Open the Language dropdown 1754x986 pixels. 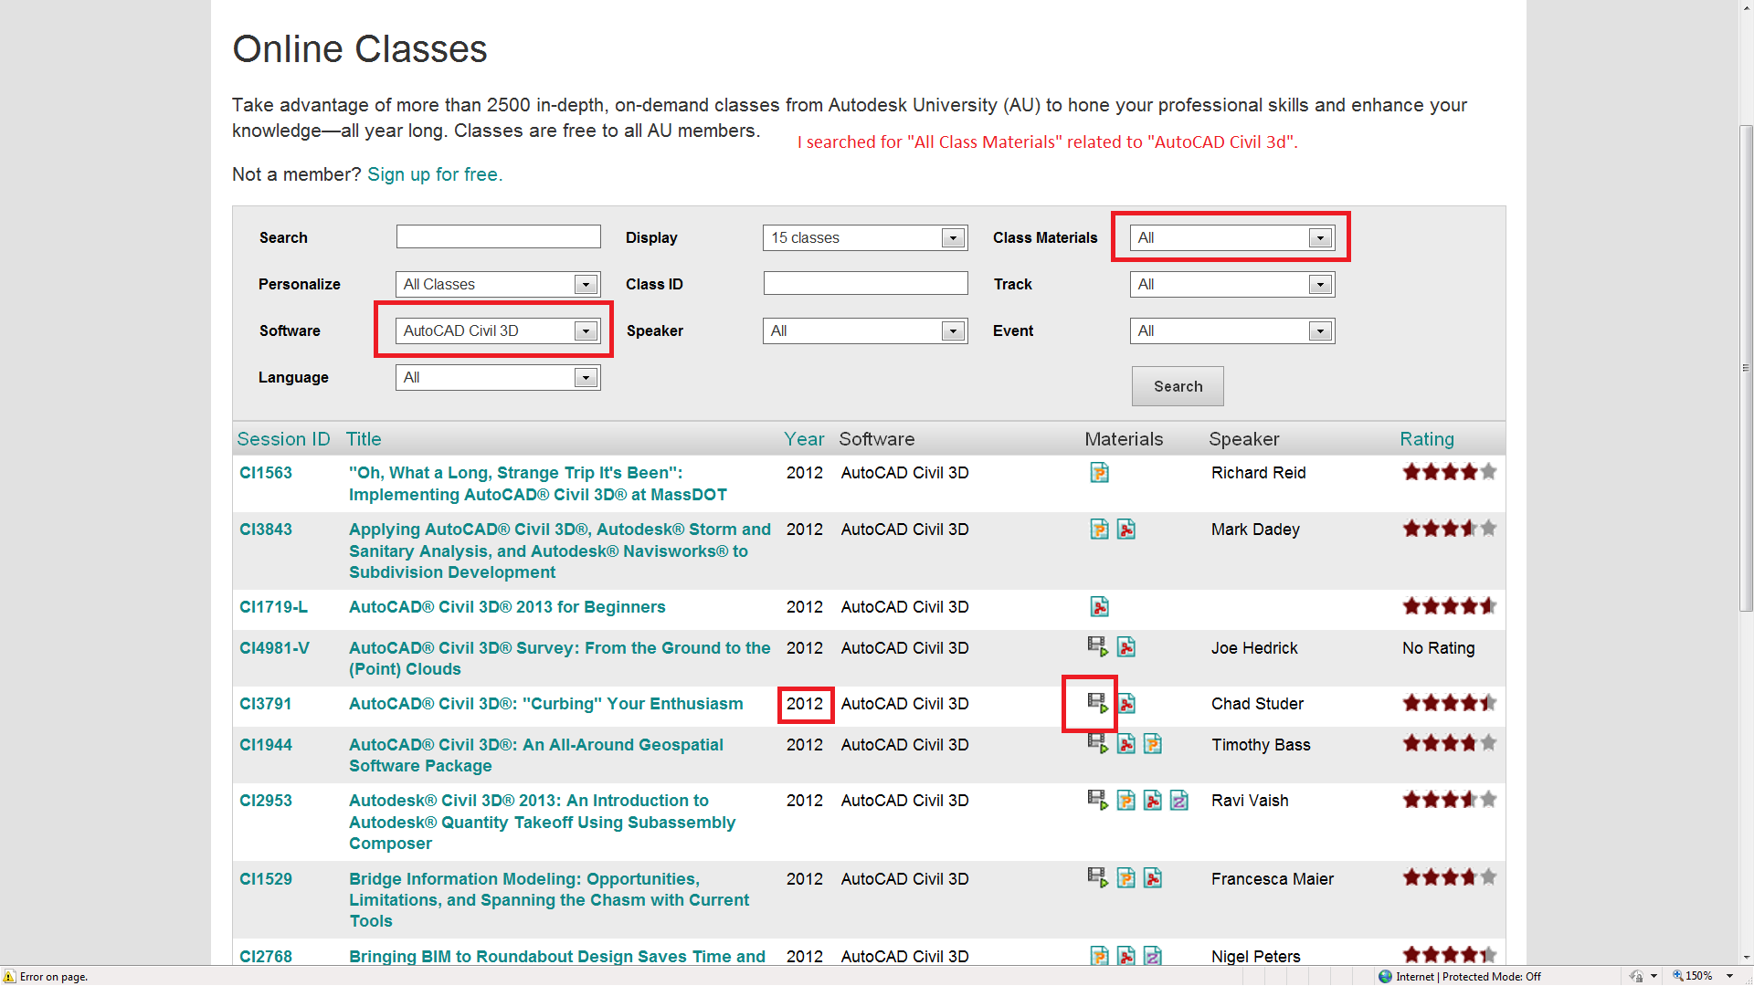(x=498, y=377)
